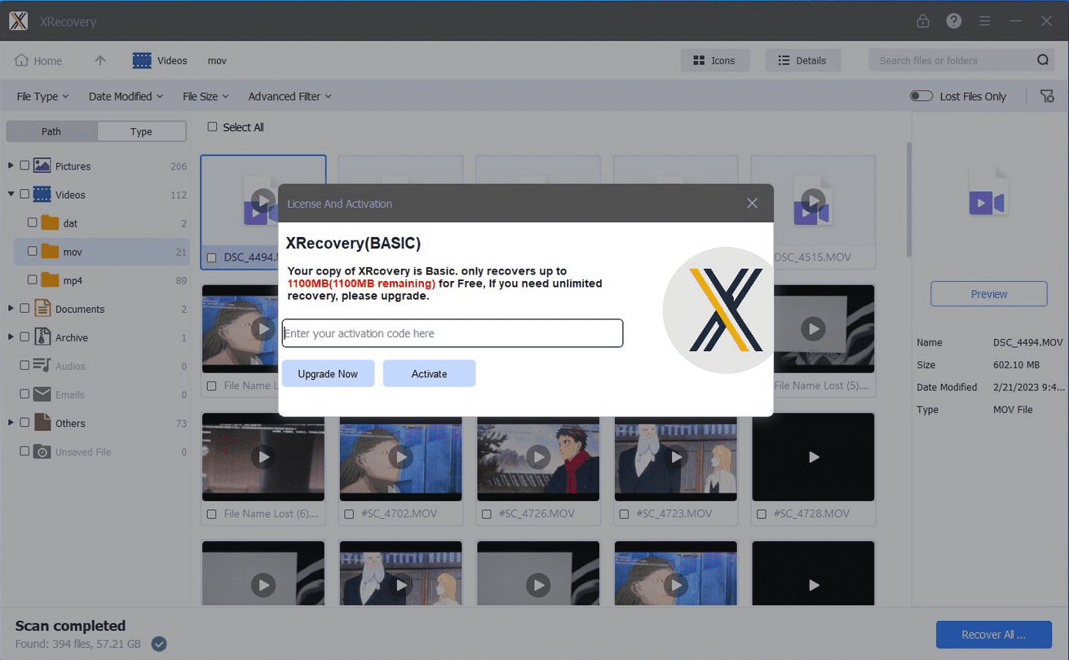Click the Emails envelope icon

click(x=42, y=394)
